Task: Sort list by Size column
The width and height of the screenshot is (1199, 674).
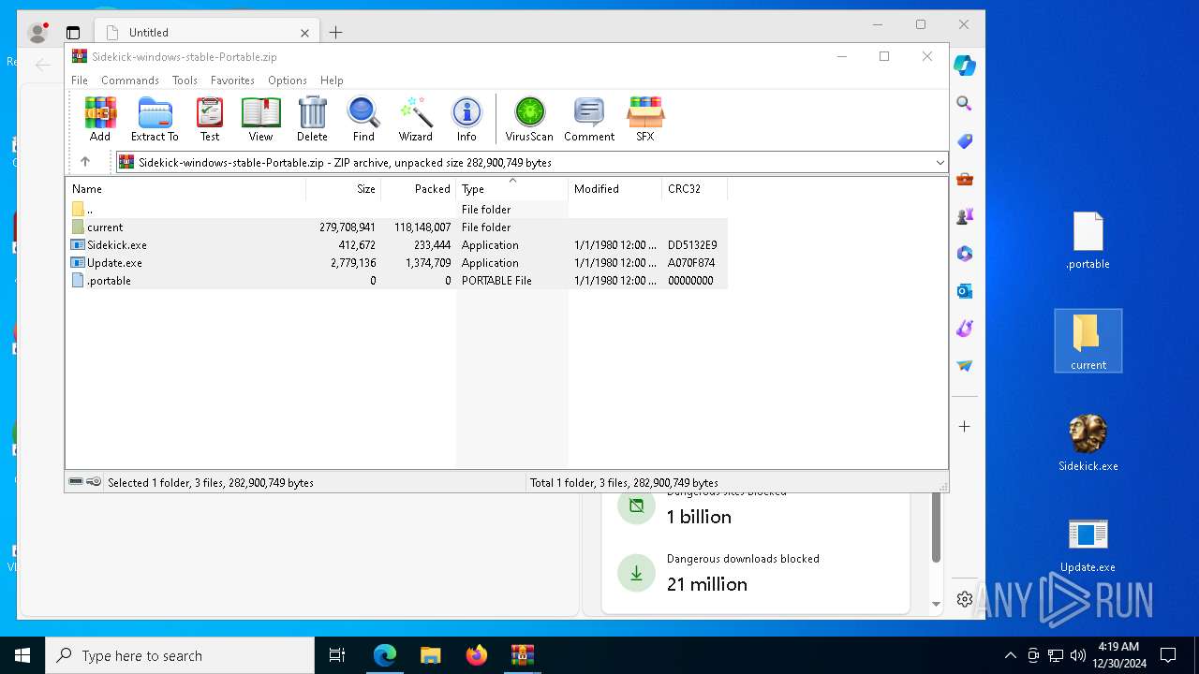Action: [344, 189]
